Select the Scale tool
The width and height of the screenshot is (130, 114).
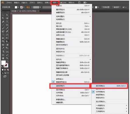coord(7,35)
